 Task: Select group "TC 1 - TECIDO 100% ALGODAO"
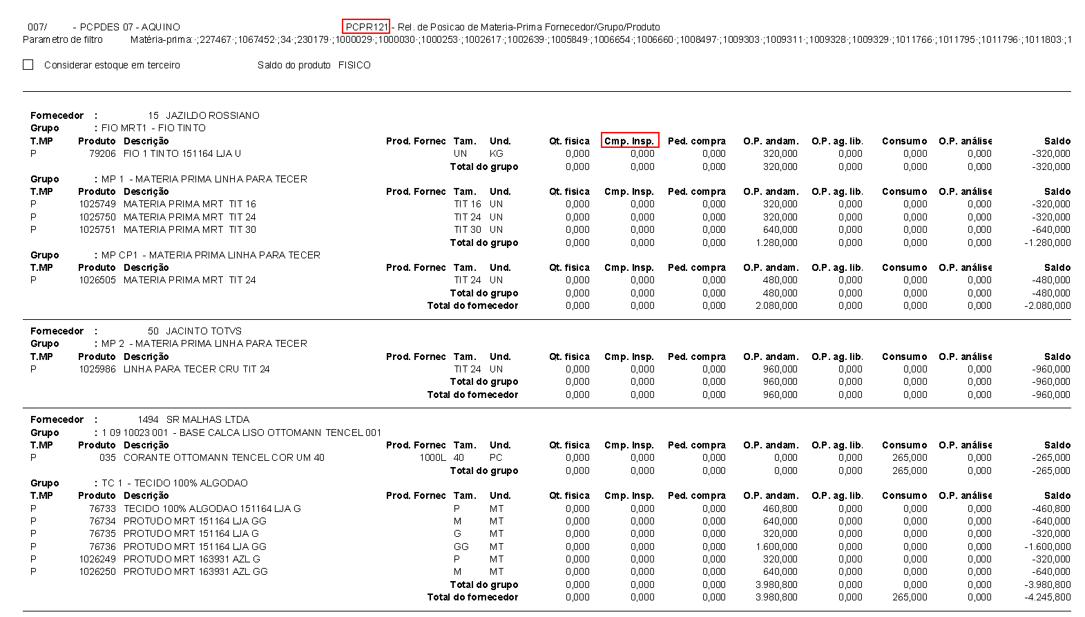point(175,483)
